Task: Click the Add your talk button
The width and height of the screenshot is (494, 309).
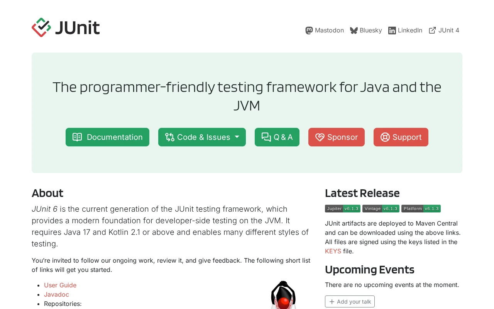Action: click(x=350, y=302)
